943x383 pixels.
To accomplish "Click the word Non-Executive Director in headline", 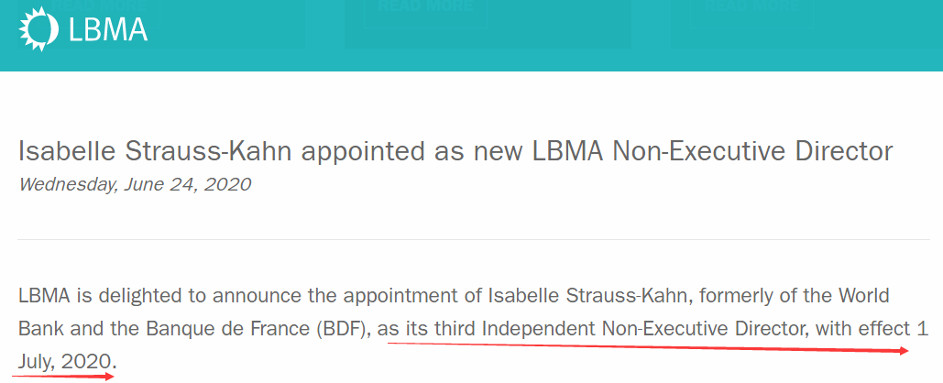I will click(x=752, y=151).
